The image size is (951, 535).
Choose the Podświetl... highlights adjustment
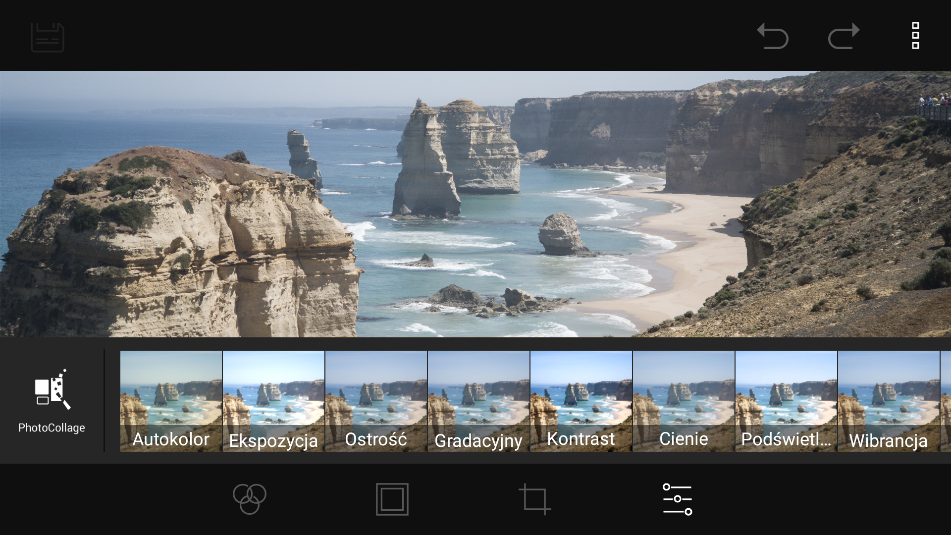point(786,401)
